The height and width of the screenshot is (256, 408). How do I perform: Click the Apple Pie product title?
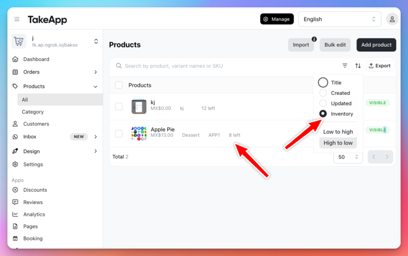[163, 129]
